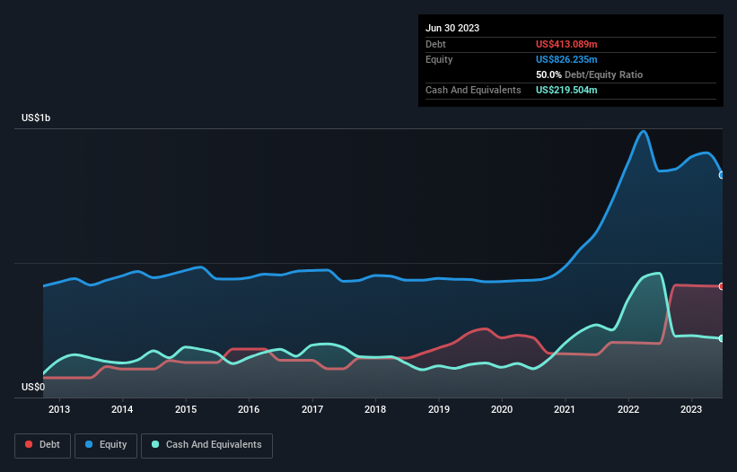Click the Cash end-point marker on teal line
Viewport: 737px width, 472px height.
click(x=722, y=338)
